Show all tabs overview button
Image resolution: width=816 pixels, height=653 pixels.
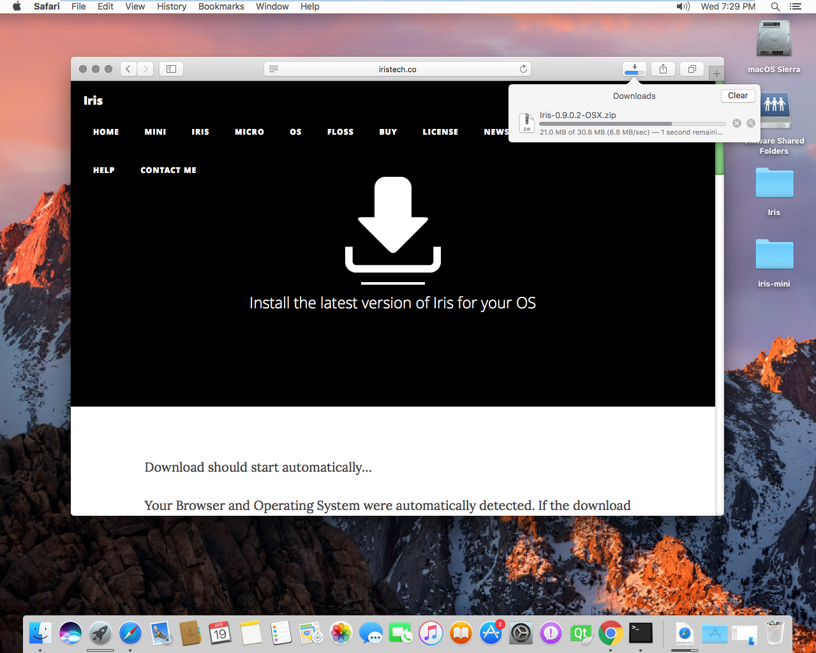pos(692,69)
